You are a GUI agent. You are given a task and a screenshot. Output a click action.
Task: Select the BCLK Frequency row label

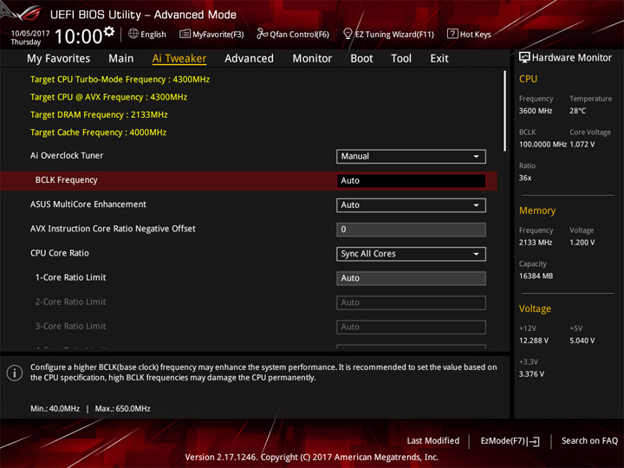click(x=66, y=180)
